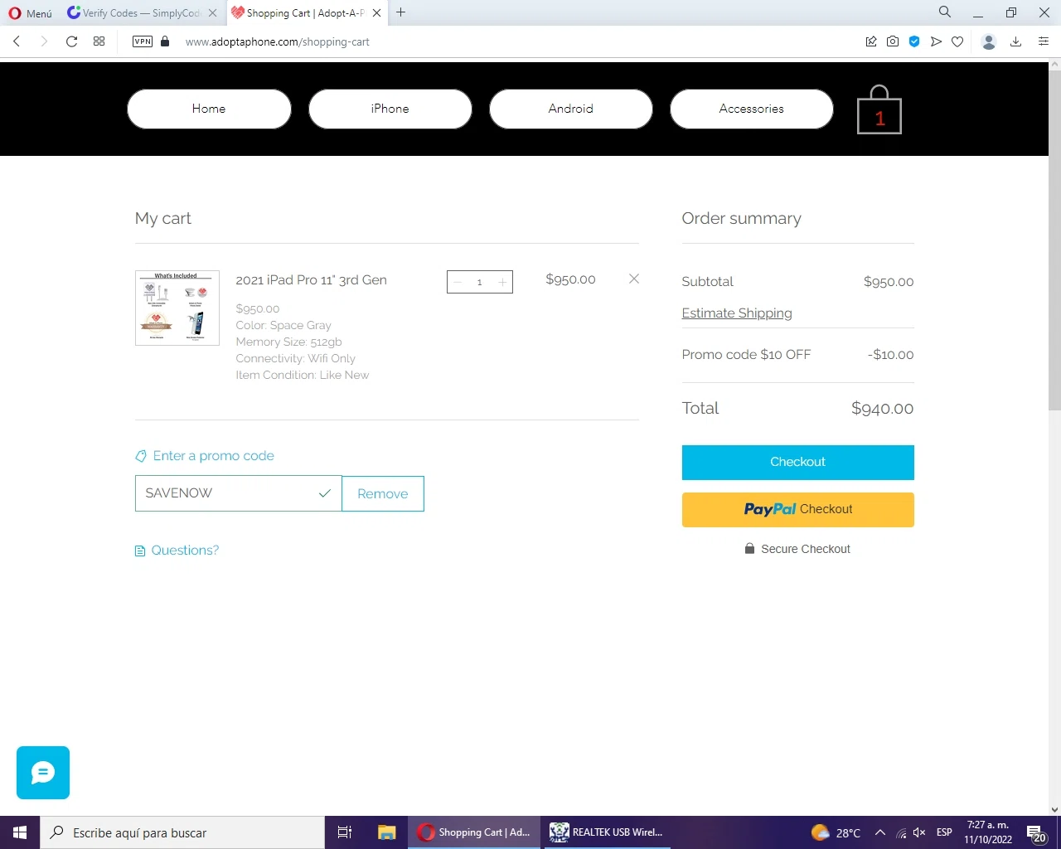Viewport: 1061px width, 849px height.
Task: Click the browser forward arrow
Action: (44, 41)
